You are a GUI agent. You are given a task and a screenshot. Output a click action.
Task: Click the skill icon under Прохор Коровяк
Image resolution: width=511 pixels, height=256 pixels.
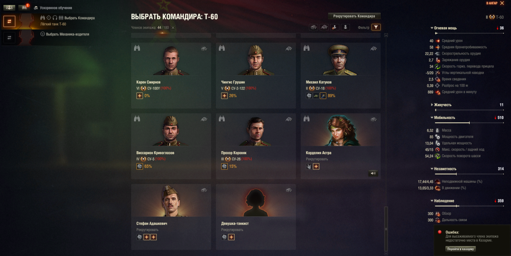pyautogui.click(x=224, y=167)
